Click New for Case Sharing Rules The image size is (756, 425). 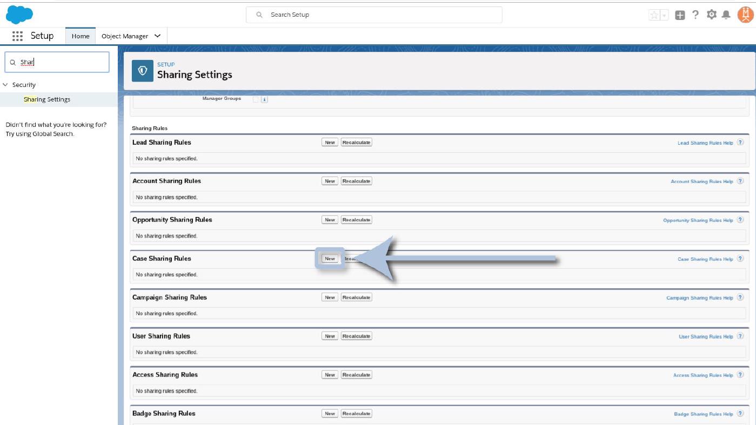[330, 259]
